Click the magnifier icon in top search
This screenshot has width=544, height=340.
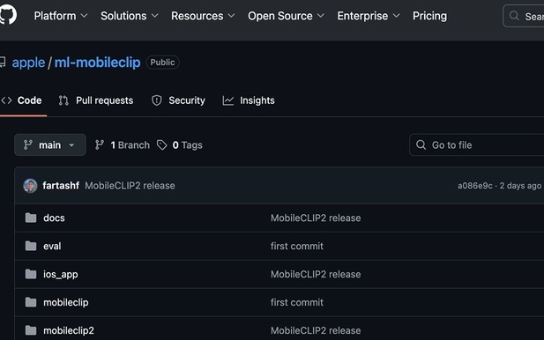[514, 16]
